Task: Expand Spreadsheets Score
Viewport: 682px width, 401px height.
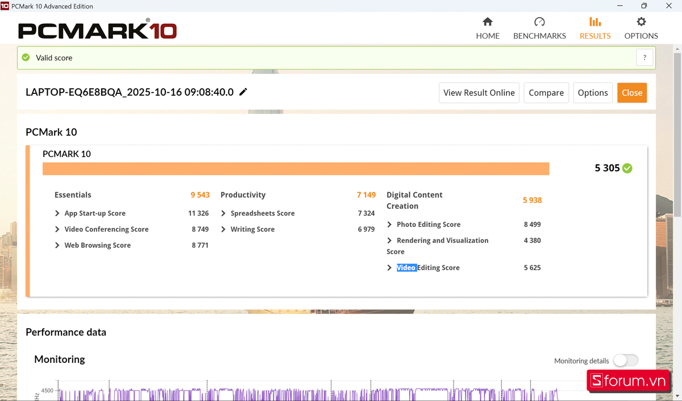Action: [x=223, y=213]
